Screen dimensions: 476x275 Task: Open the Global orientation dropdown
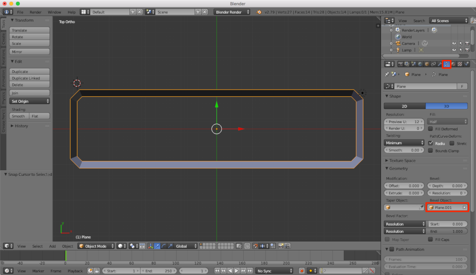[186, 246]
